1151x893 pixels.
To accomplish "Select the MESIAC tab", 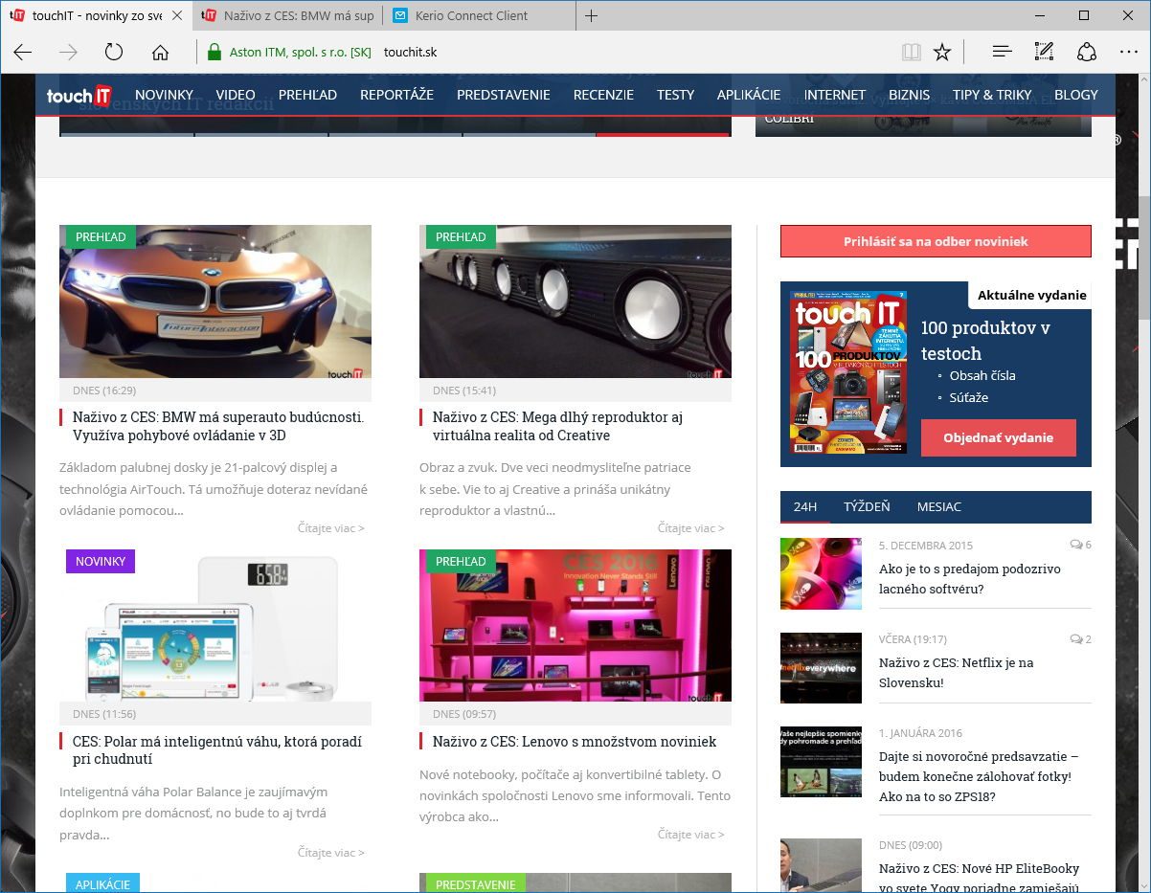I will (x=938, y=507).
